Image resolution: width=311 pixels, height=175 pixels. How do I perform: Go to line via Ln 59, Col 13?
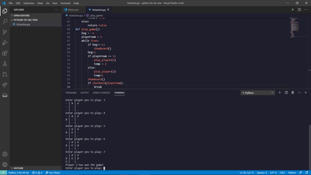(x=247, y=173)
